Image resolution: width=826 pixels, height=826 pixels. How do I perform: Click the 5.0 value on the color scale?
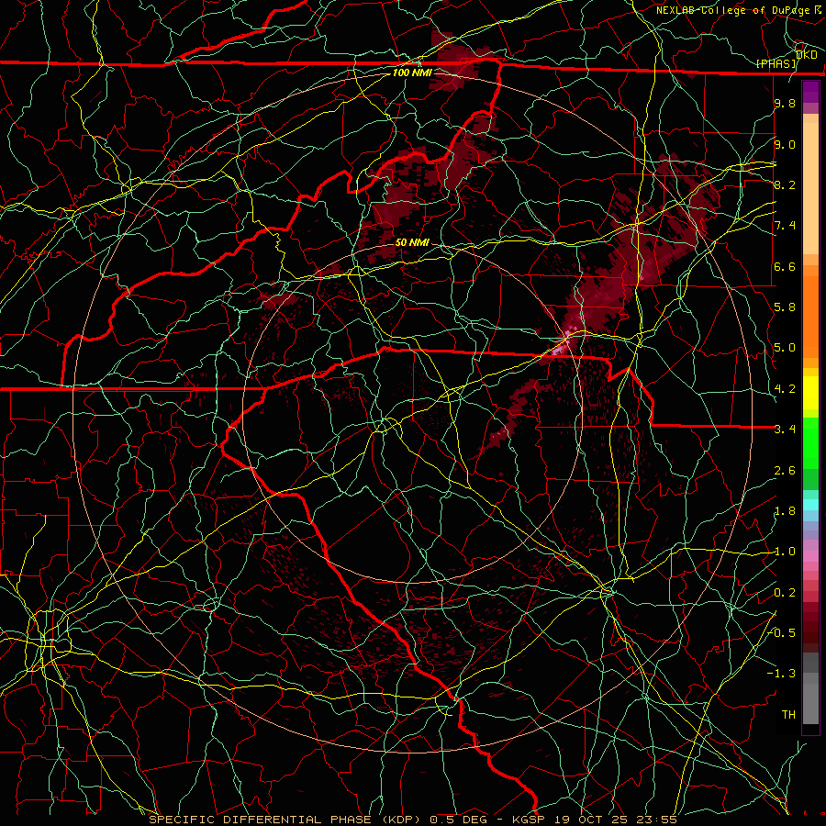point(785,348)
